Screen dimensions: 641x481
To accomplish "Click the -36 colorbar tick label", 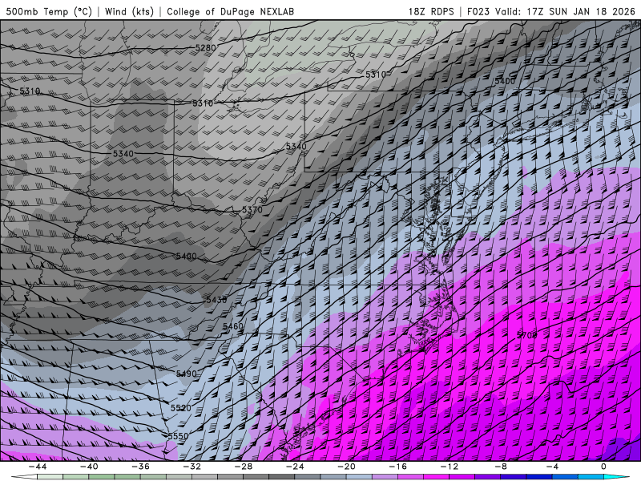I will point(141,467).
